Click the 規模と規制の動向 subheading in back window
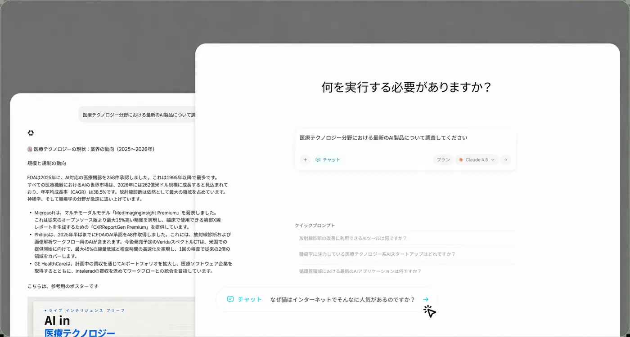Viewport: 630px width, 337px height. pyautogui.click(x=47, y=163)
